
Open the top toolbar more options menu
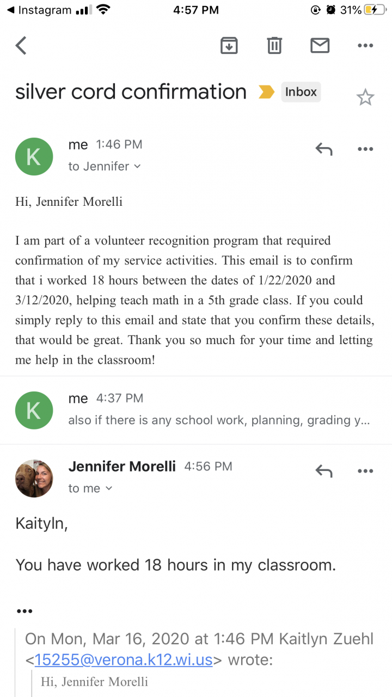click(x=365, y=46)
